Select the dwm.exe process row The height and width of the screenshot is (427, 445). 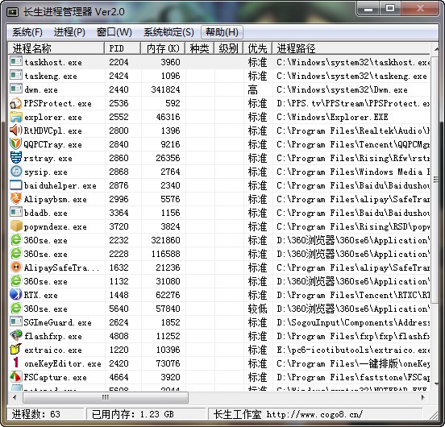coord(219,89)
